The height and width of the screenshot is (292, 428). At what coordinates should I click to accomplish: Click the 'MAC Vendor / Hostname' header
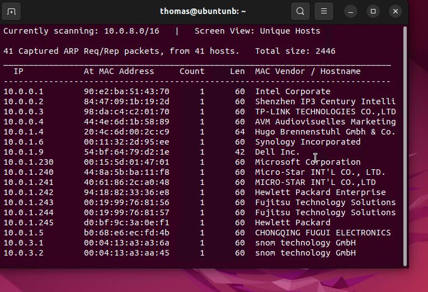click(308, 71)
